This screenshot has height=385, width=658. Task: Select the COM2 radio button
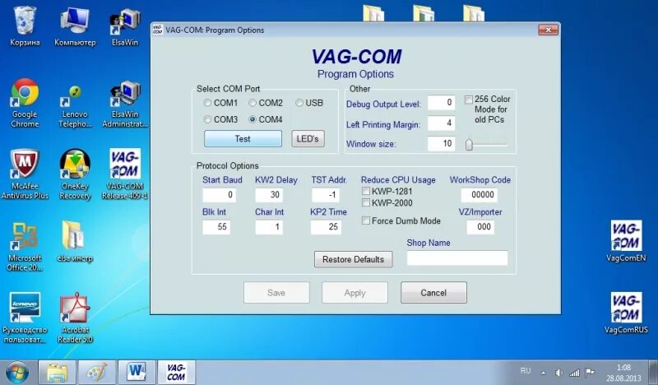point(253,103)
